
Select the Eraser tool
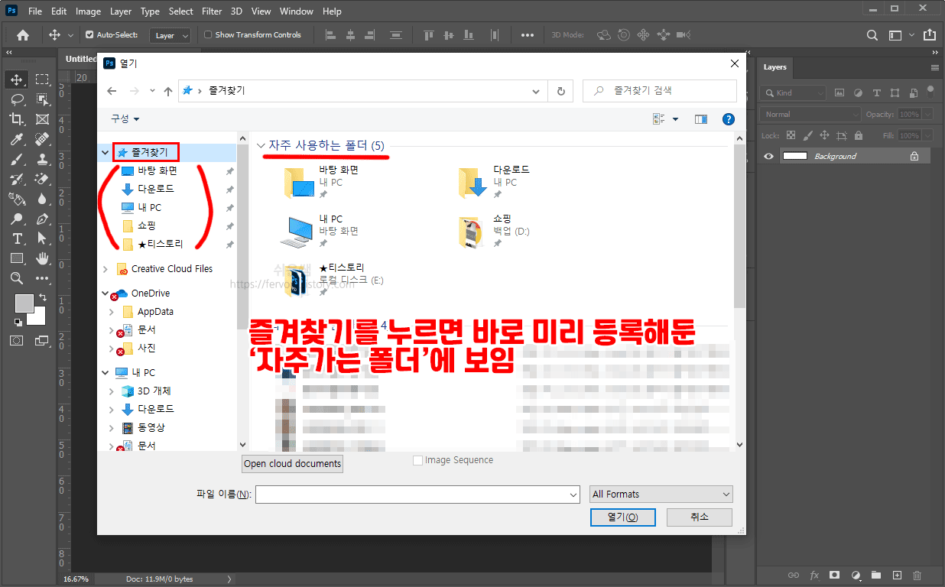click(42, 179)
